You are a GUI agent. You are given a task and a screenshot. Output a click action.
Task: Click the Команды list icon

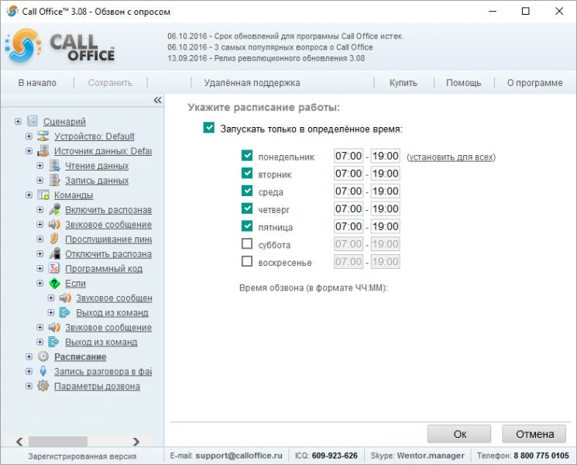(43, 195)
